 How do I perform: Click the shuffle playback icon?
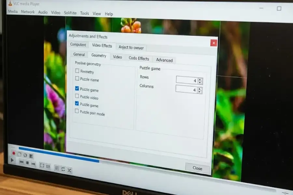click(69, 170)
